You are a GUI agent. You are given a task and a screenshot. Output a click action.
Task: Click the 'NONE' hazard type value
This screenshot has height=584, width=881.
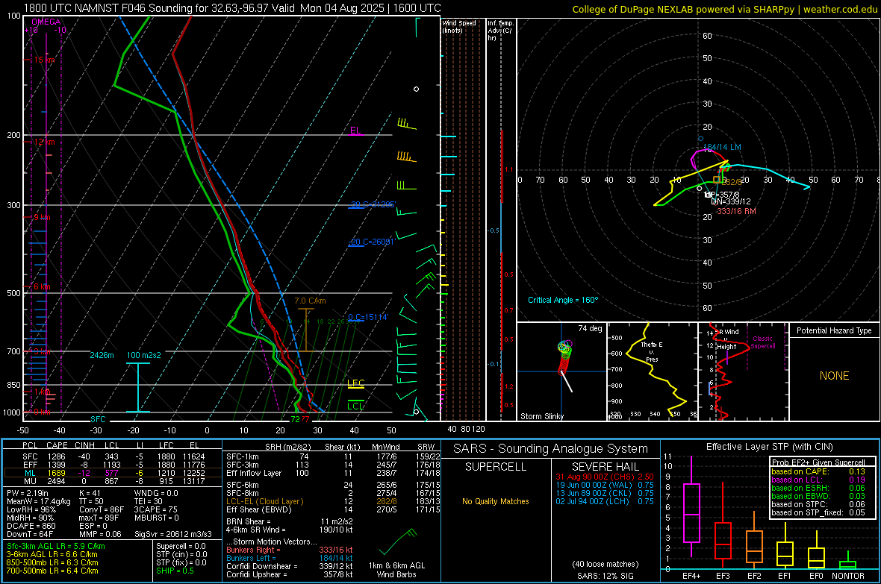coord(835,376)
